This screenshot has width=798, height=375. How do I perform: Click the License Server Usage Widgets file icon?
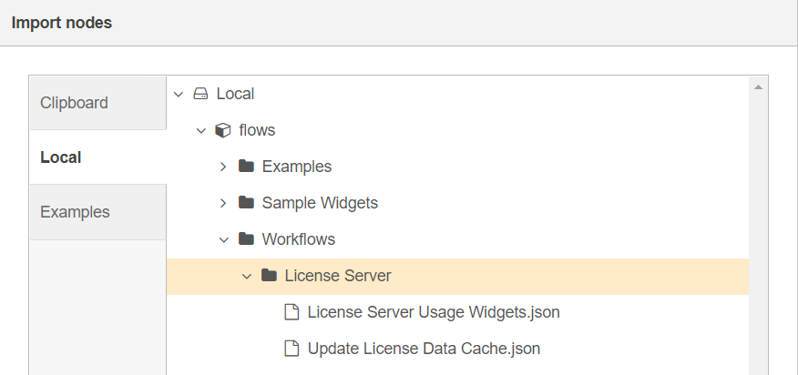pos(292,312)
